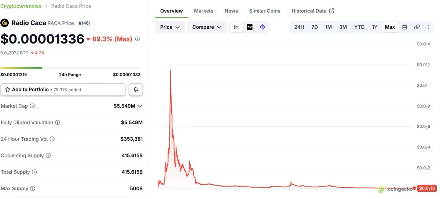Click the Add to Portfolio button
The image size is (440, 199).
(x=63, y=90)
